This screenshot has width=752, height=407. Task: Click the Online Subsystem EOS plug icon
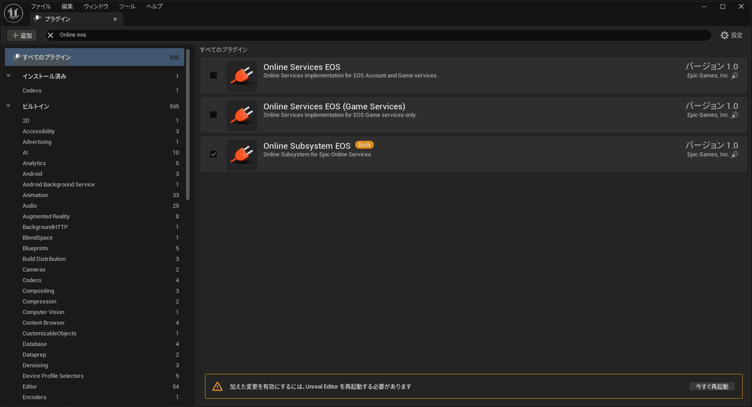(242, 154)
